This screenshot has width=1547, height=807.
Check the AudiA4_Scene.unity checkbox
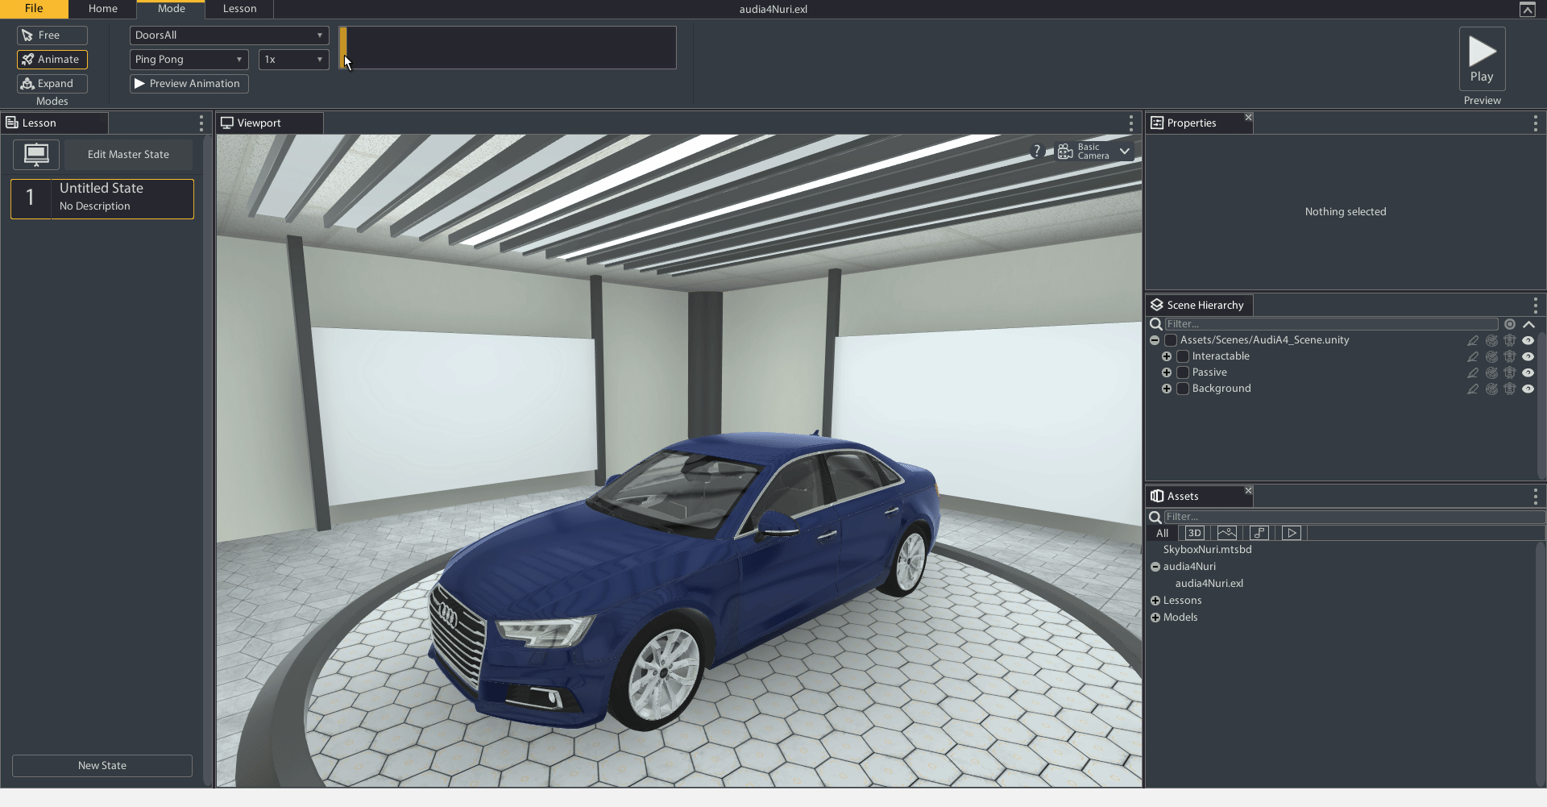(x=1171, y=340)
